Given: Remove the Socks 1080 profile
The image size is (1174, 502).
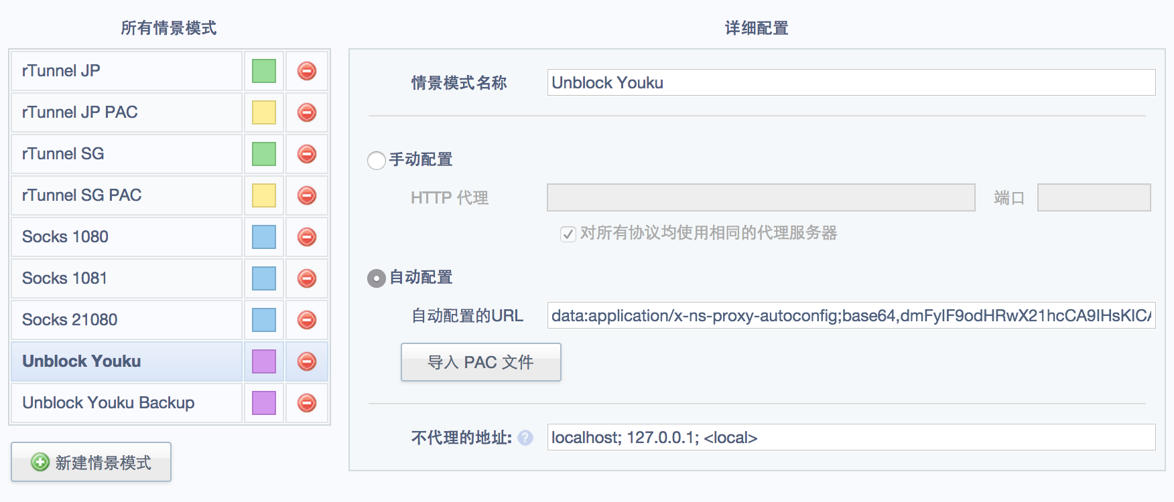Looking at the screenshot, I should (x=307, y=237).
